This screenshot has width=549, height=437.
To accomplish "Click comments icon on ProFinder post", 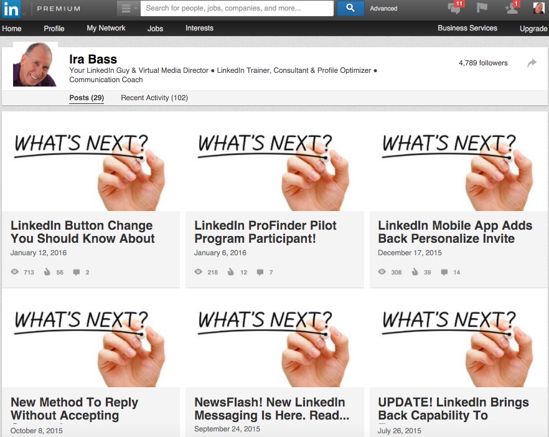I will pyautogui.click(x=260, y=272).
